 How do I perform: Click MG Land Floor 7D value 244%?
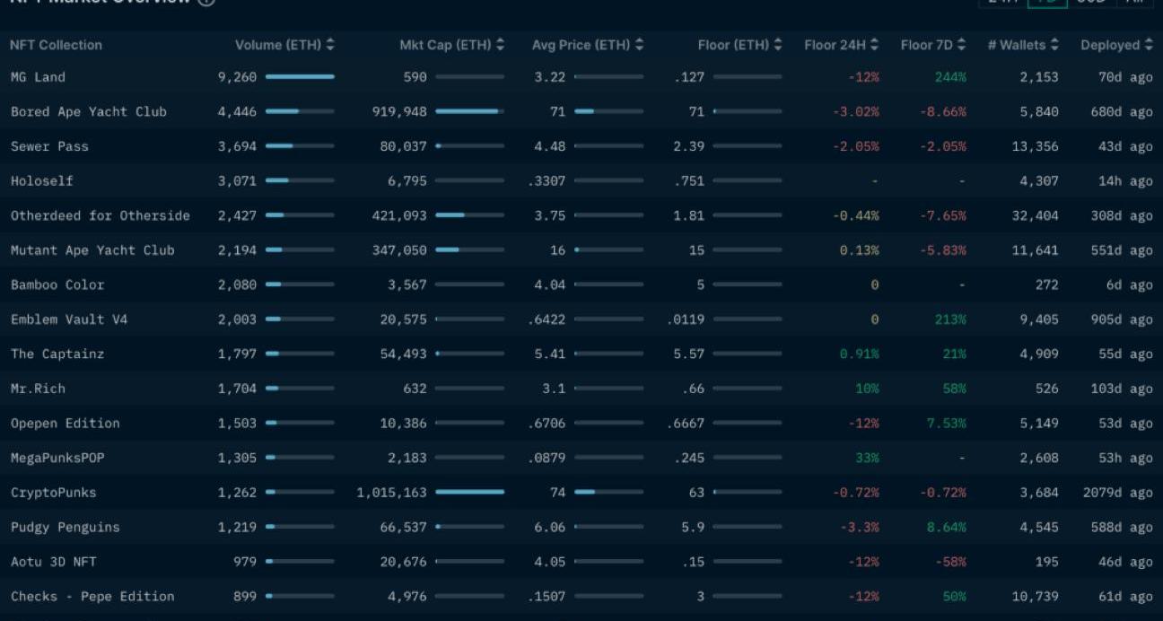pos(950,77)
